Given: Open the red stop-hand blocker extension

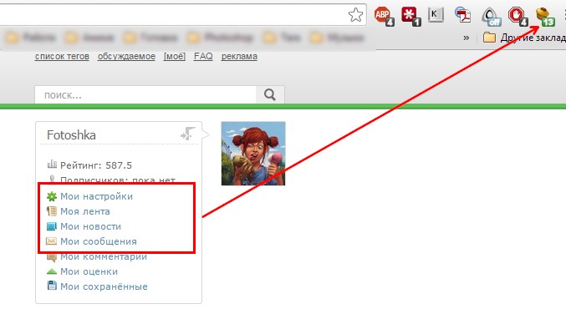Looking at the screenshot, I should [x=518, y=17].
